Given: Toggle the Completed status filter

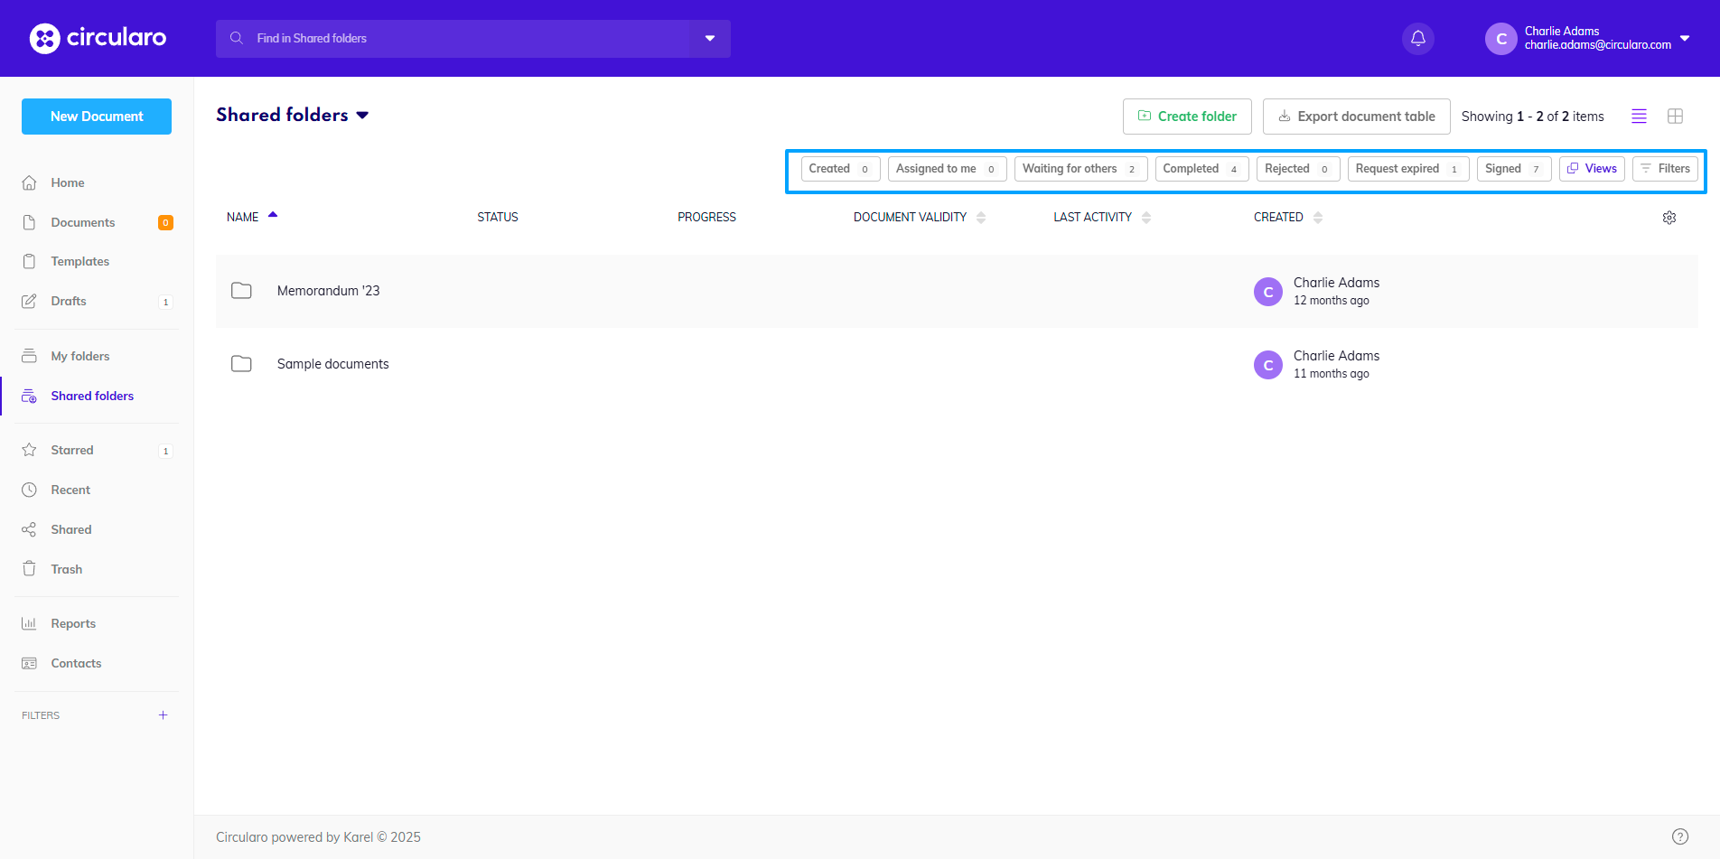Looking at the screenshot, I should click(1201, 169).
